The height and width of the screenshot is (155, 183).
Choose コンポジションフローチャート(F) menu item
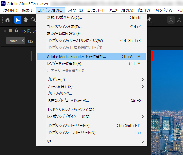pyautogui.click(x=91, y=126)
